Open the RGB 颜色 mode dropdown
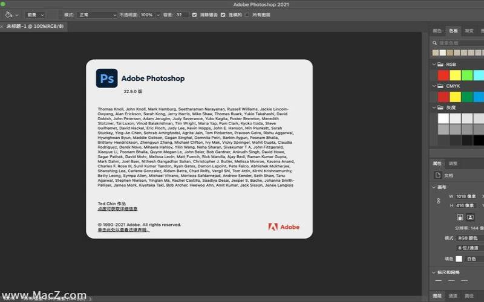484x302 pixels. (x=470, y=238)
